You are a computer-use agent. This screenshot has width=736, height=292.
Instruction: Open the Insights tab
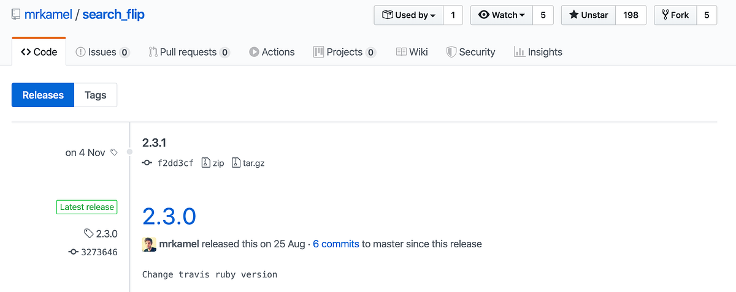coord(538,52)
